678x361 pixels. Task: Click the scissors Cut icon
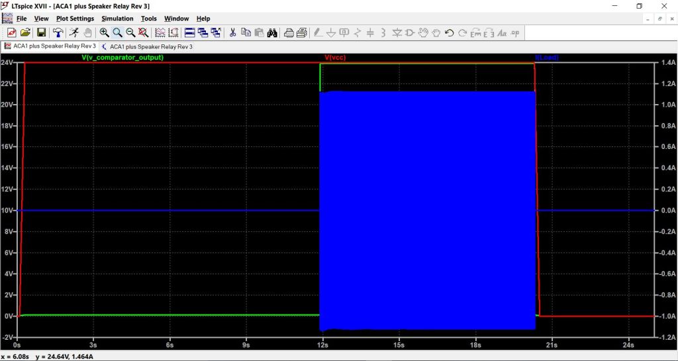point(232,33)
